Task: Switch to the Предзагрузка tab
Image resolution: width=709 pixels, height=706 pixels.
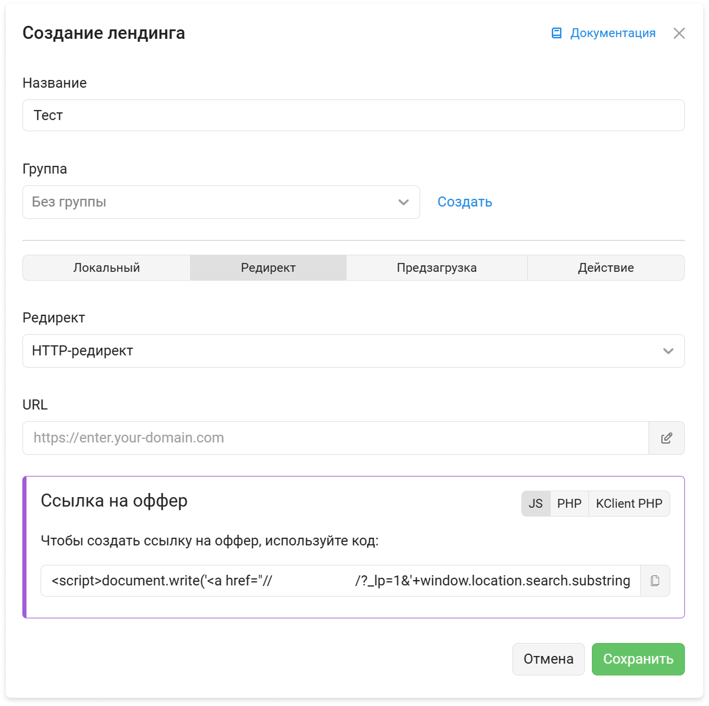Action: 437,268
